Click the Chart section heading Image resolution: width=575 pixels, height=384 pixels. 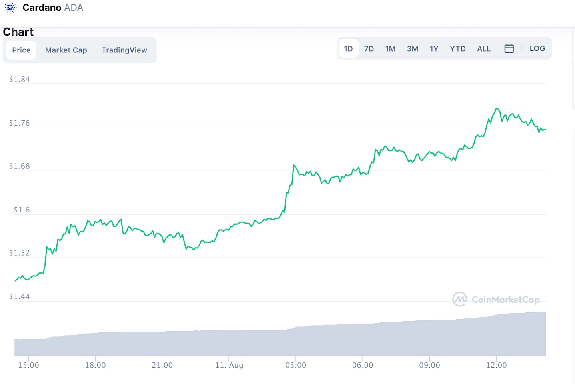point(18,32)
